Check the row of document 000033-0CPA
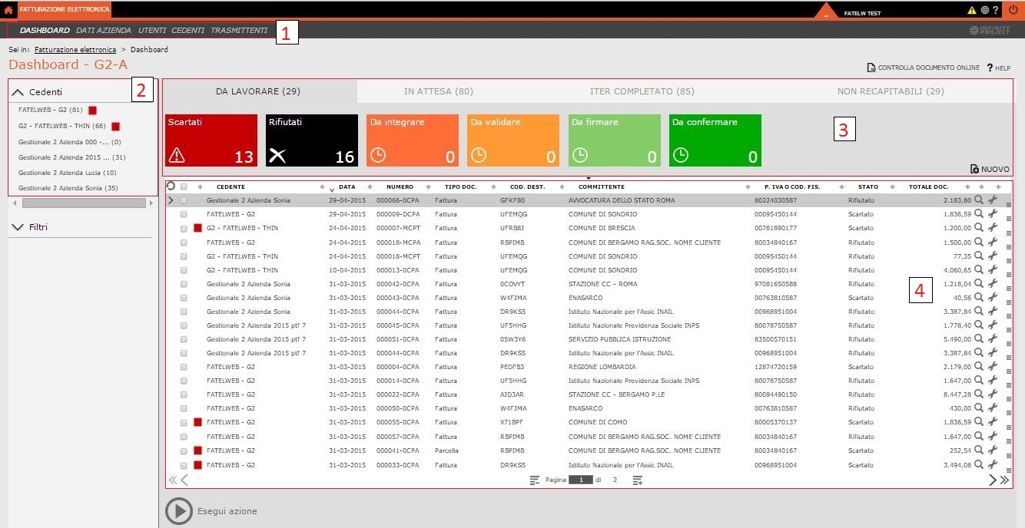 [x=184, y=465]
